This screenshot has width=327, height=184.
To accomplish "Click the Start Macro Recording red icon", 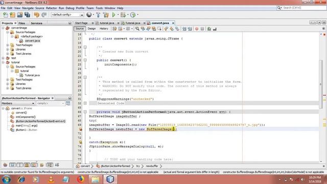I will (197, 29).
